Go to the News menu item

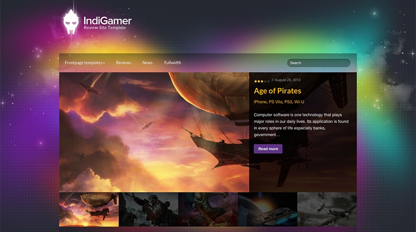coord(147,62)
